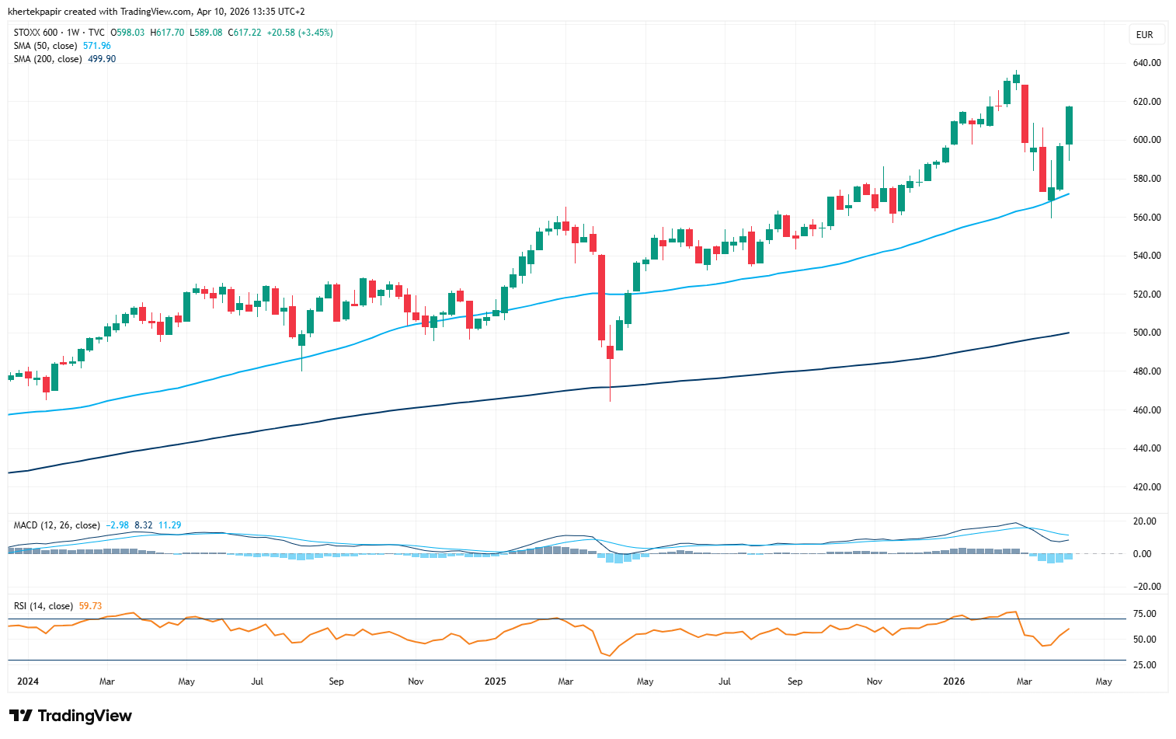The height and width of the screenshot is (739, 1176).
Task: Click the 2025 label on time axis
Action: coord(495,681)
